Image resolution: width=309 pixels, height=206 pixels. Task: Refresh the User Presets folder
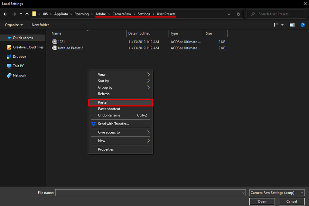(x=239, y=14)
